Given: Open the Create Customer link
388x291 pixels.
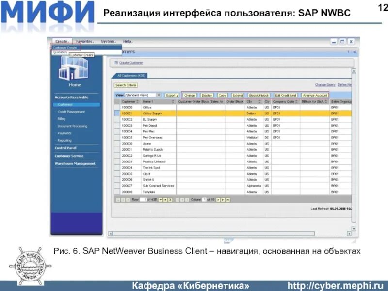Looking at the screenshot, I should point(131,63).
